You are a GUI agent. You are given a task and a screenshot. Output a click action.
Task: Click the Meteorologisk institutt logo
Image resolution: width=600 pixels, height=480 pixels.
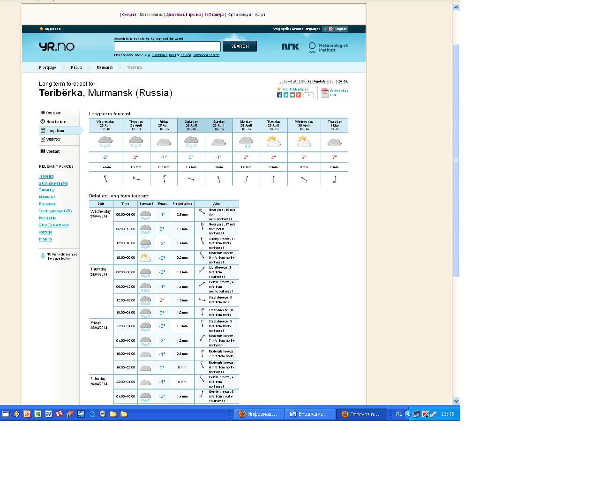coord(328,47)
